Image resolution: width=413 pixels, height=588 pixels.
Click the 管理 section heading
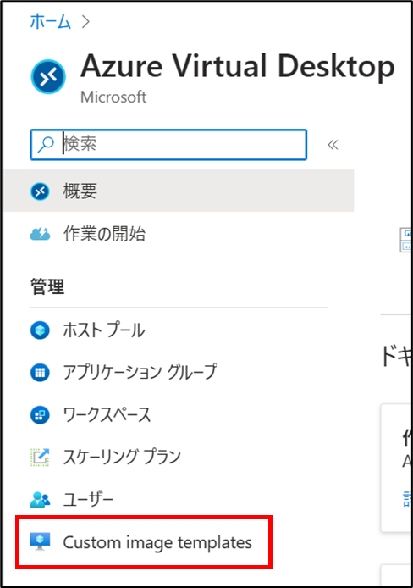click(x=47, y=287)
